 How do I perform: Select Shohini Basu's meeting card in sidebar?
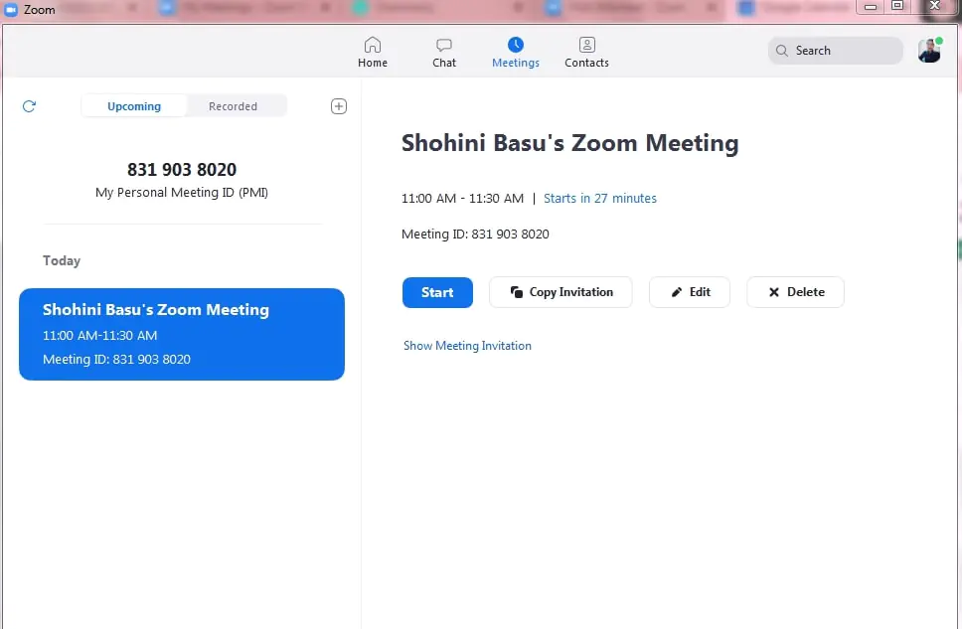point(182,334)
